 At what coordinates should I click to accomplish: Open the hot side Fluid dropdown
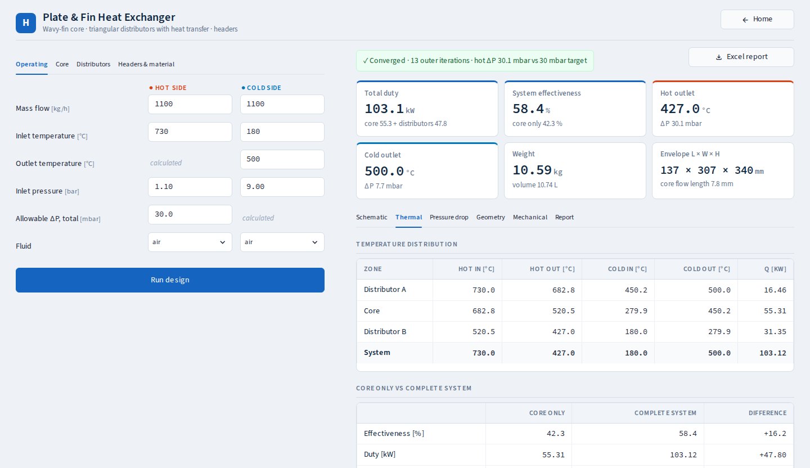[190, 242]
